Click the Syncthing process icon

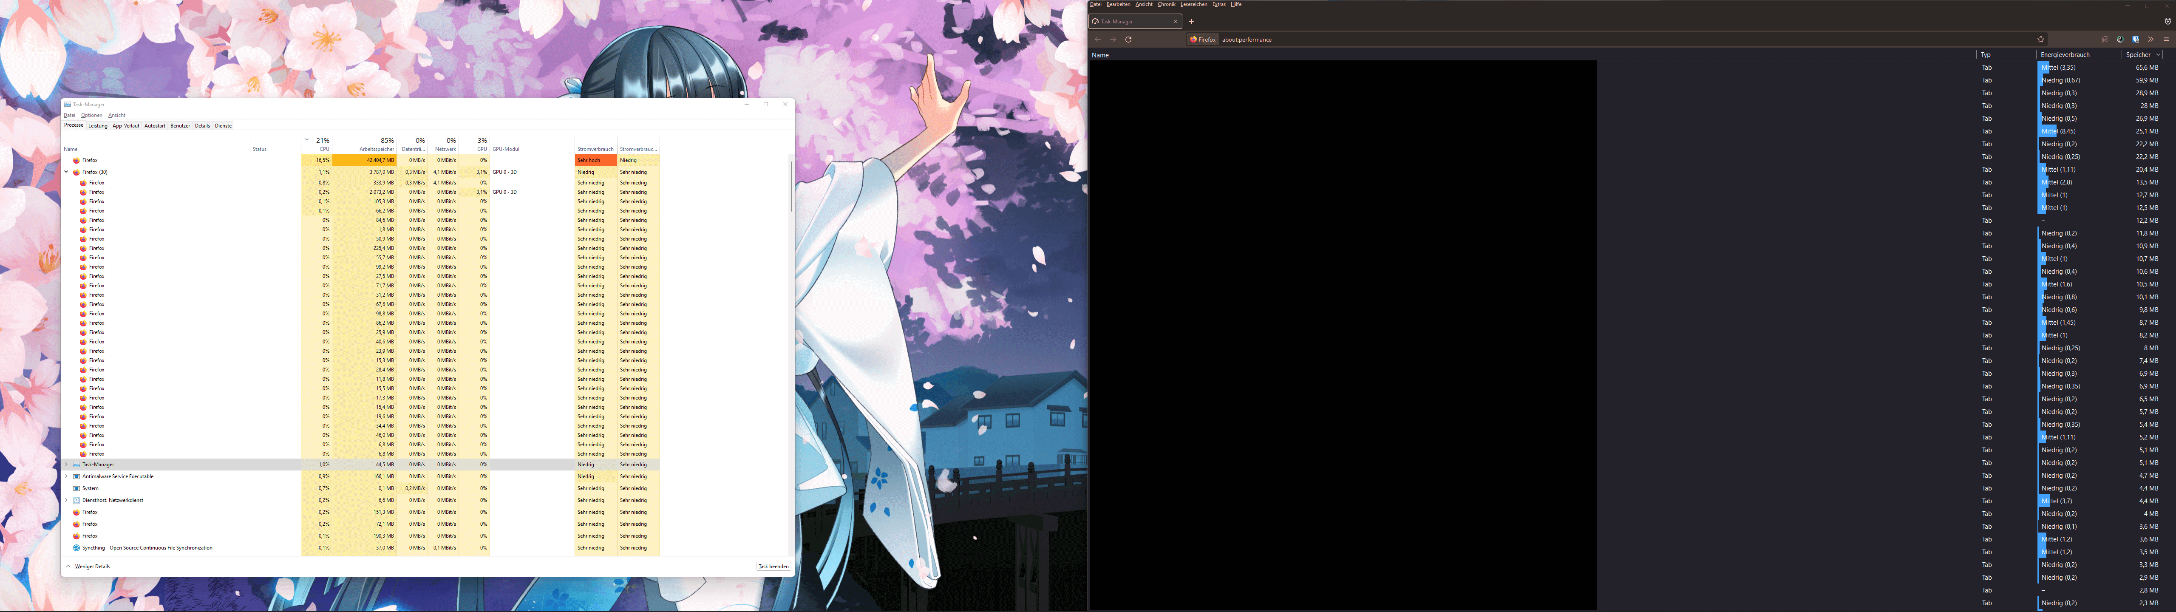click(x=77, y=548)
